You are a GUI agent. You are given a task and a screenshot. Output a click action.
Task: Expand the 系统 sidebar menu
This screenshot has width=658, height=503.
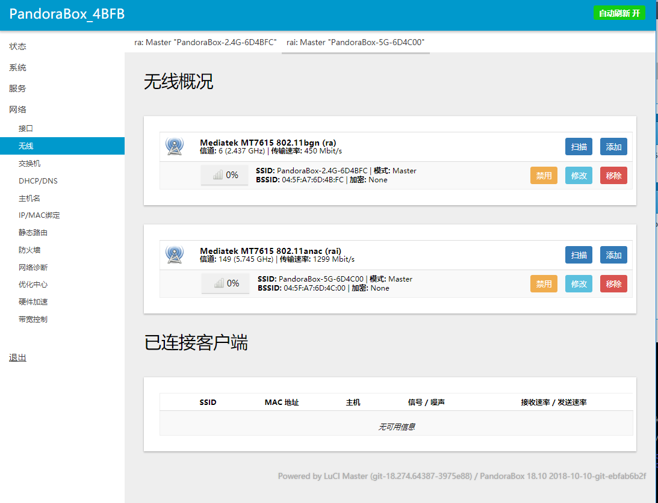(18, 67)
